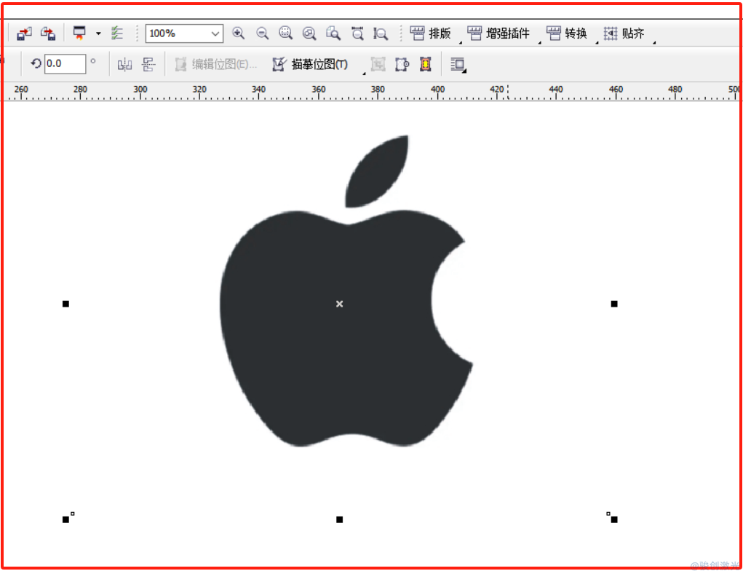Open the Wrap Text flyout icon

[x=458, y=65]
